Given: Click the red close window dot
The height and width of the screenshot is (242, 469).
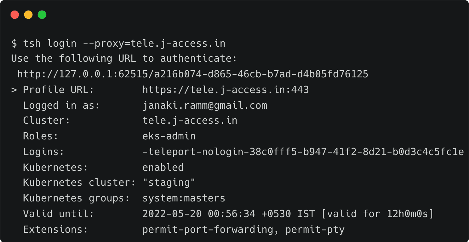Looking at the screenshot, I should pos(15,15).
